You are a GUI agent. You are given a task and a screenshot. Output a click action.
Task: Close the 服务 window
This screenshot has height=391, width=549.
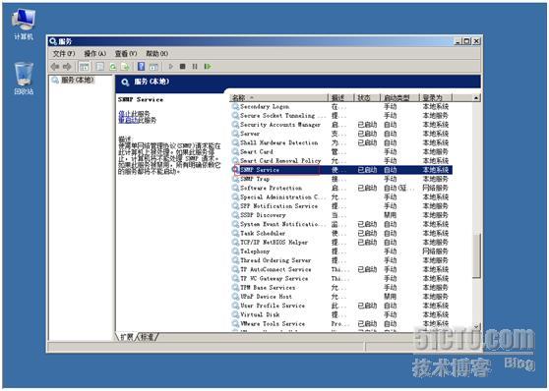476,41
